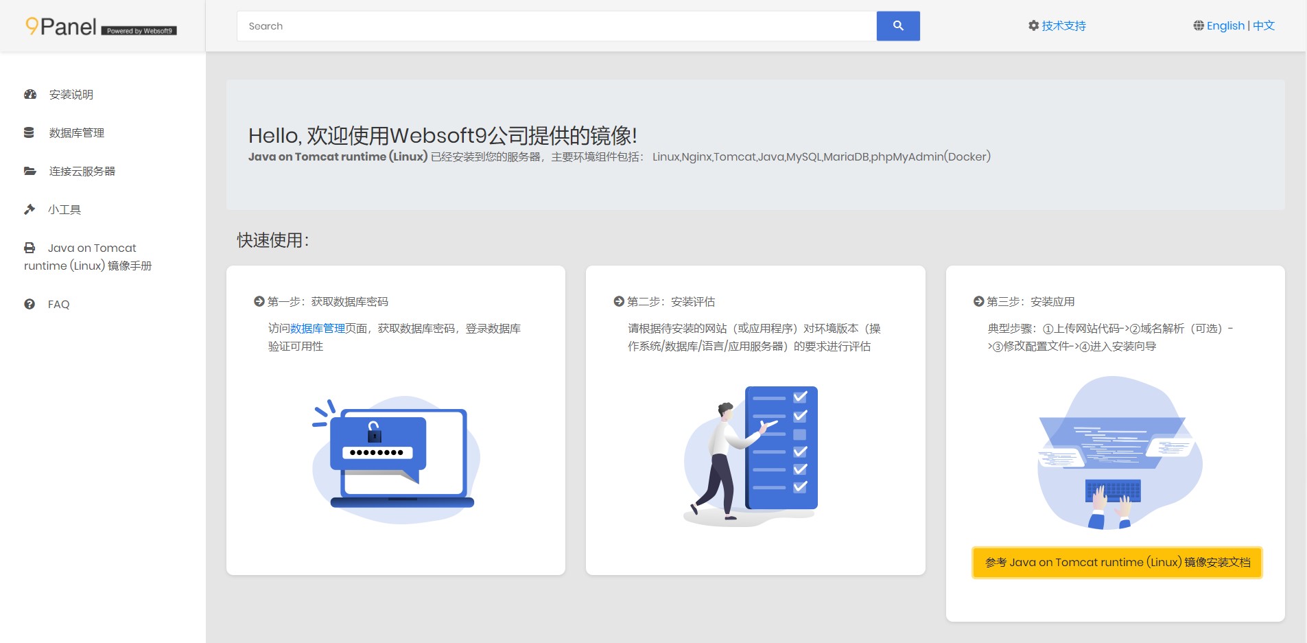The height and width of the screenshot is (643, 1307).
Task: Open the Java on Tomcat runtime 镜像手册
Action: [x=88, y=257]
